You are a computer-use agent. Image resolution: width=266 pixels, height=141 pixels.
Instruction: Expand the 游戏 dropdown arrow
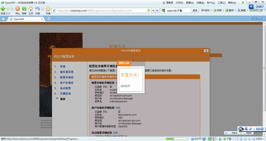(x=211, y=10)
